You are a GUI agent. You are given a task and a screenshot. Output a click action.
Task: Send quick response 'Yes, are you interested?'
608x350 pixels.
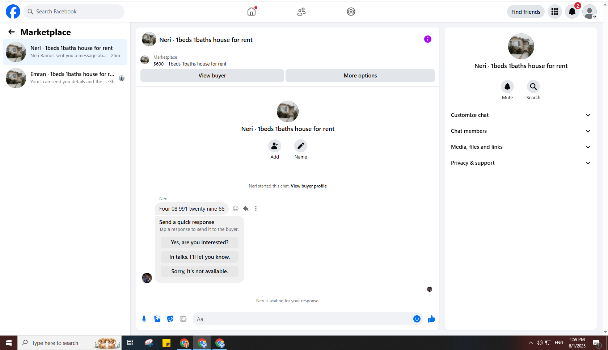[x=199, y=243]
